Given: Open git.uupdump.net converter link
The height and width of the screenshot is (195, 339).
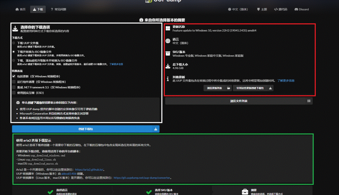Looking at the screenshot, I should (x=142, y=178).
